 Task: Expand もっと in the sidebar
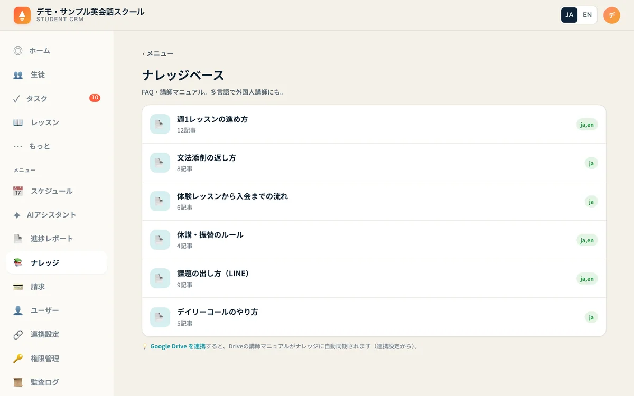pyautogui.click(x=57, y=146)
